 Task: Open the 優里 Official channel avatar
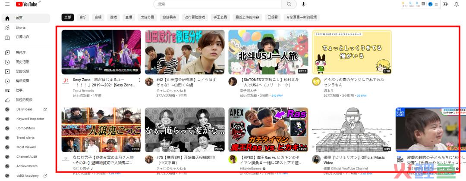[316, 160]
